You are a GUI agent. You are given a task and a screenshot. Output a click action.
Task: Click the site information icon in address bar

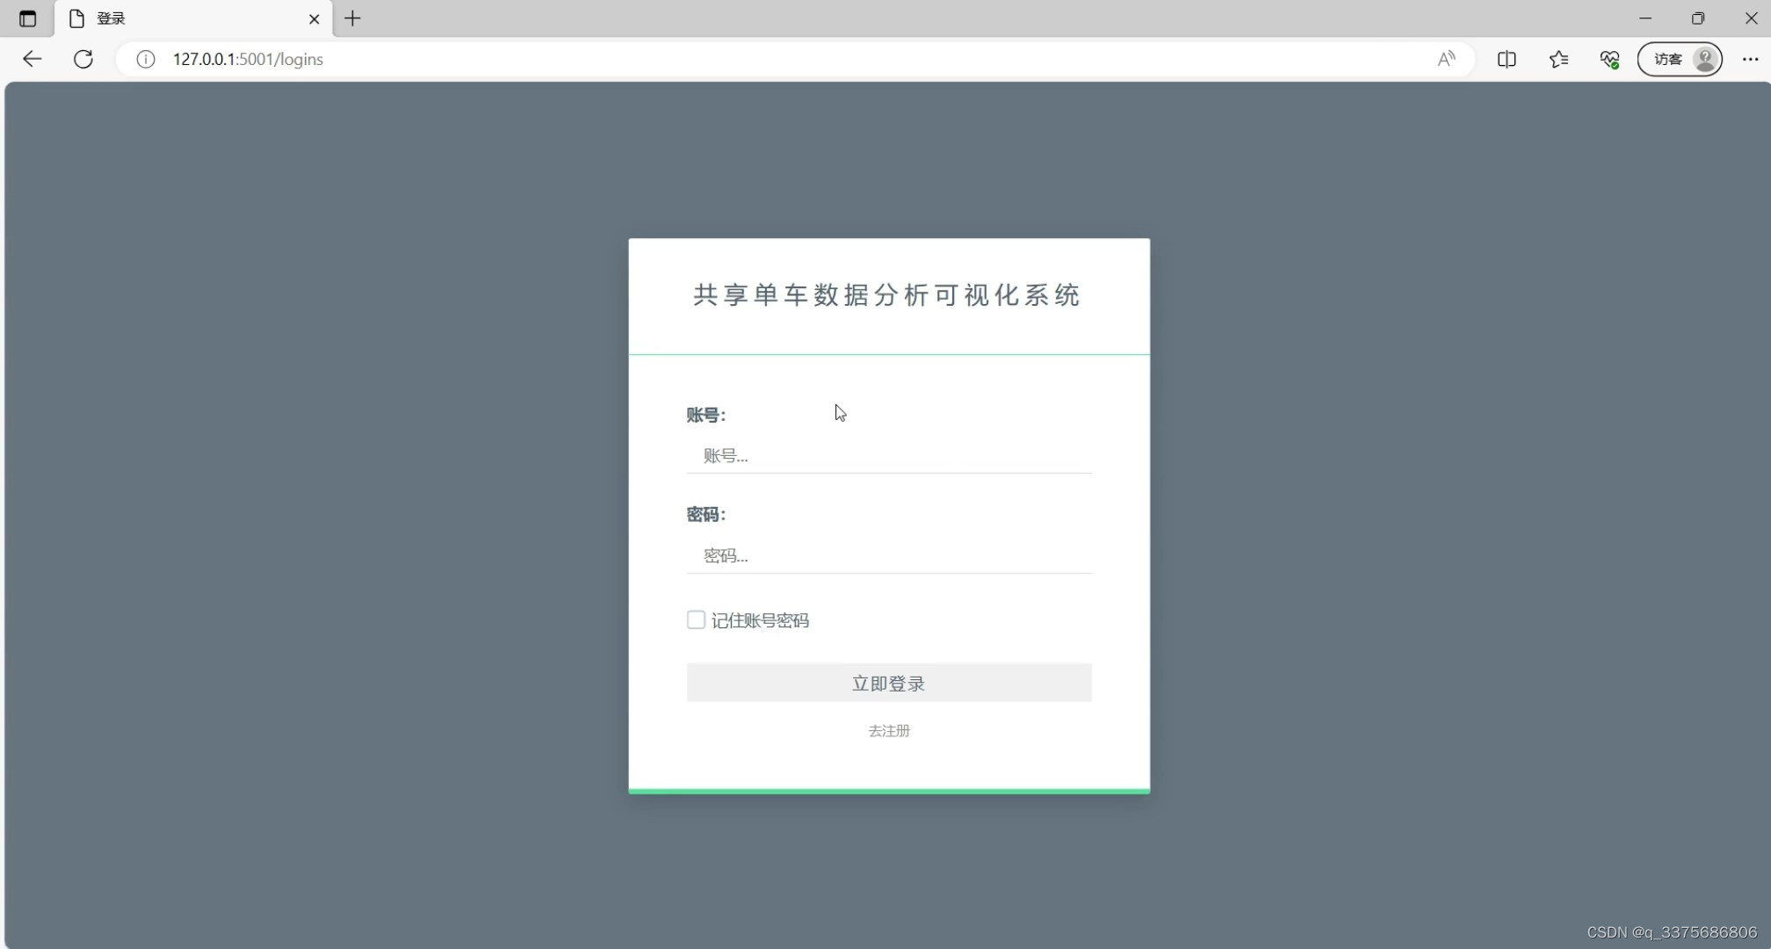coord(145,59)
